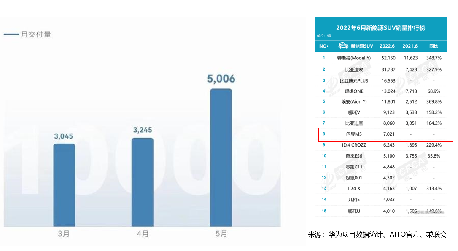This screenshot has width=458, height=251.
Task: Select the 极氪001 model name
Action: [354, 178]
